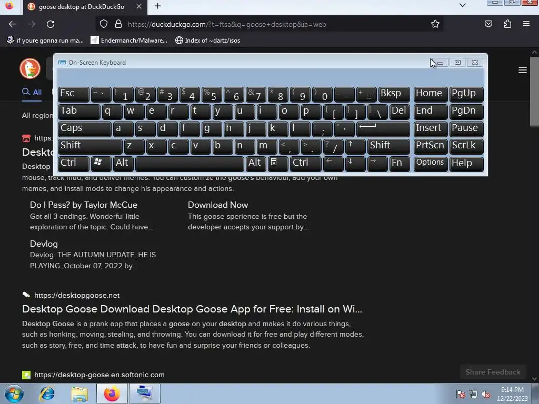
Task: Open the DuckDuckGo side menu
Action: click(x=523, y=70)
